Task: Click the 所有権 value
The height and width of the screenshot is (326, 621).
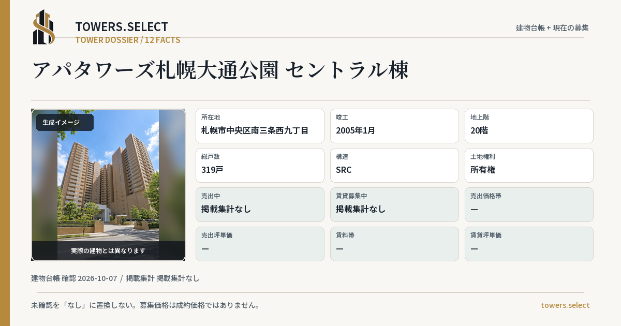Action: point(483,170)
